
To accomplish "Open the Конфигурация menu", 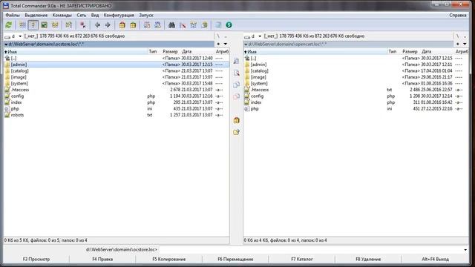I will tap(119, 15).
